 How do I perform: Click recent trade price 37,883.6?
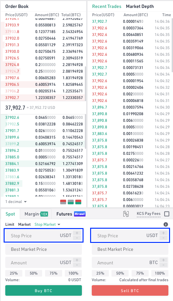[100, 134]
